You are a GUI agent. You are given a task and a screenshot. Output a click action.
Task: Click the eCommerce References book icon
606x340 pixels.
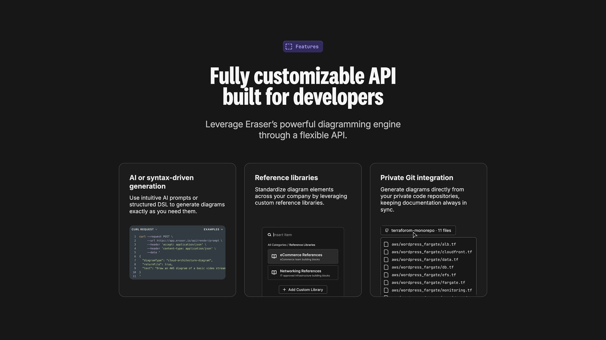(274, 257)
